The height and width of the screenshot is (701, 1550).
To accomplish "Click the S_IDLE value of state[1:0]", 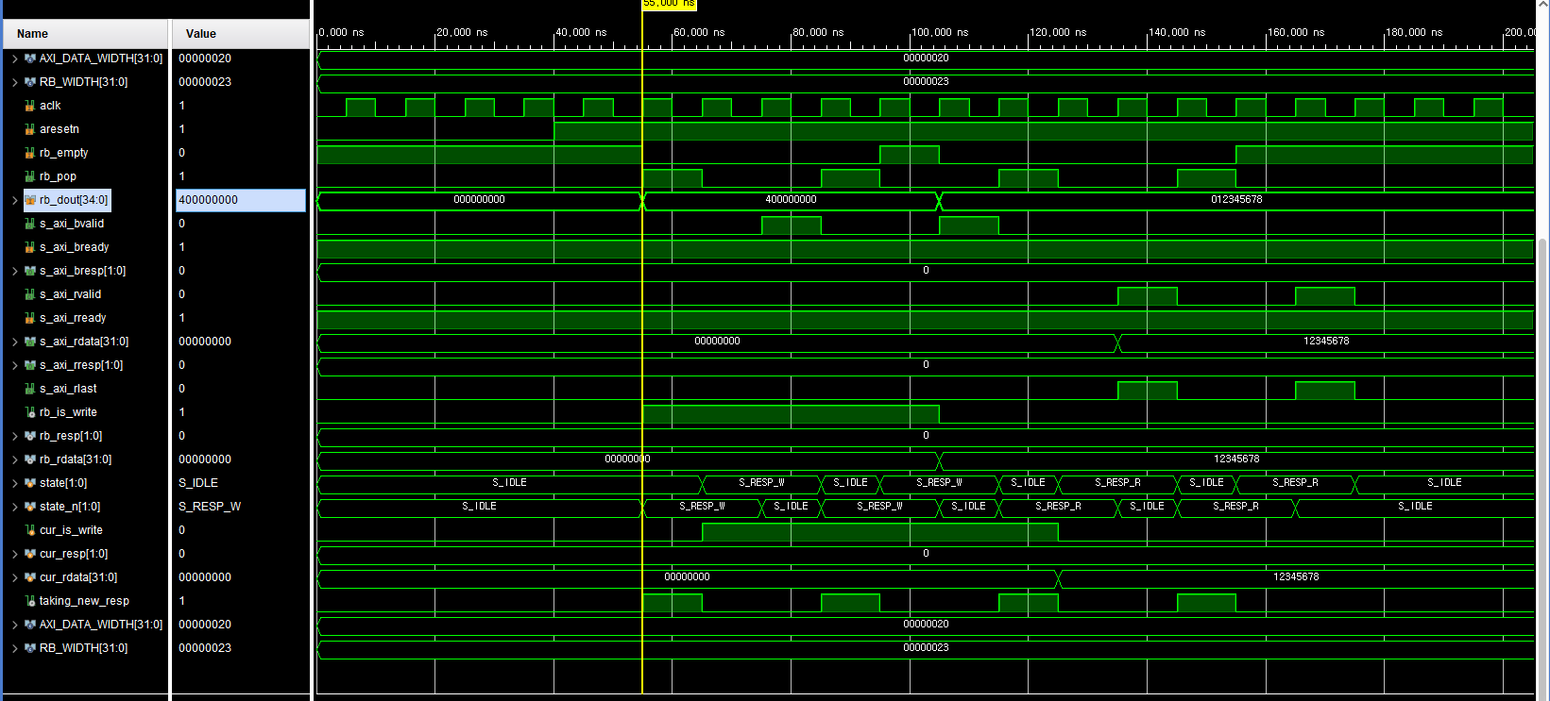I will 198,483.
